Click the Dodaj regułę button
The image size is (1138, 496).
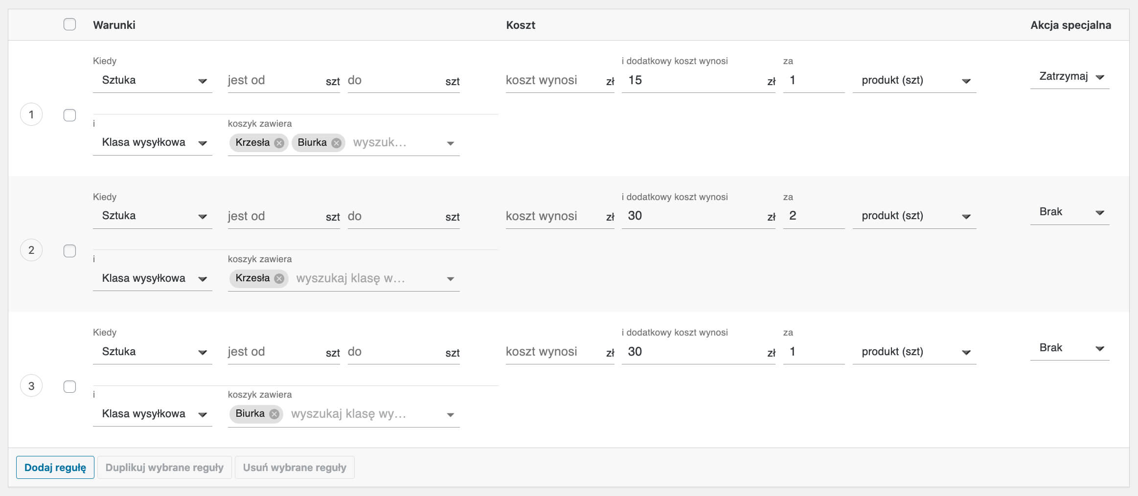pos(55,468)
